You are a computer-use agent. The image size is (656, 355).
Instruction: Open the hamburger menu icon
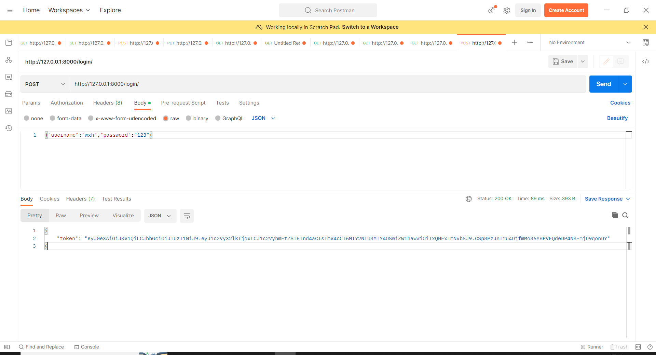10,10
